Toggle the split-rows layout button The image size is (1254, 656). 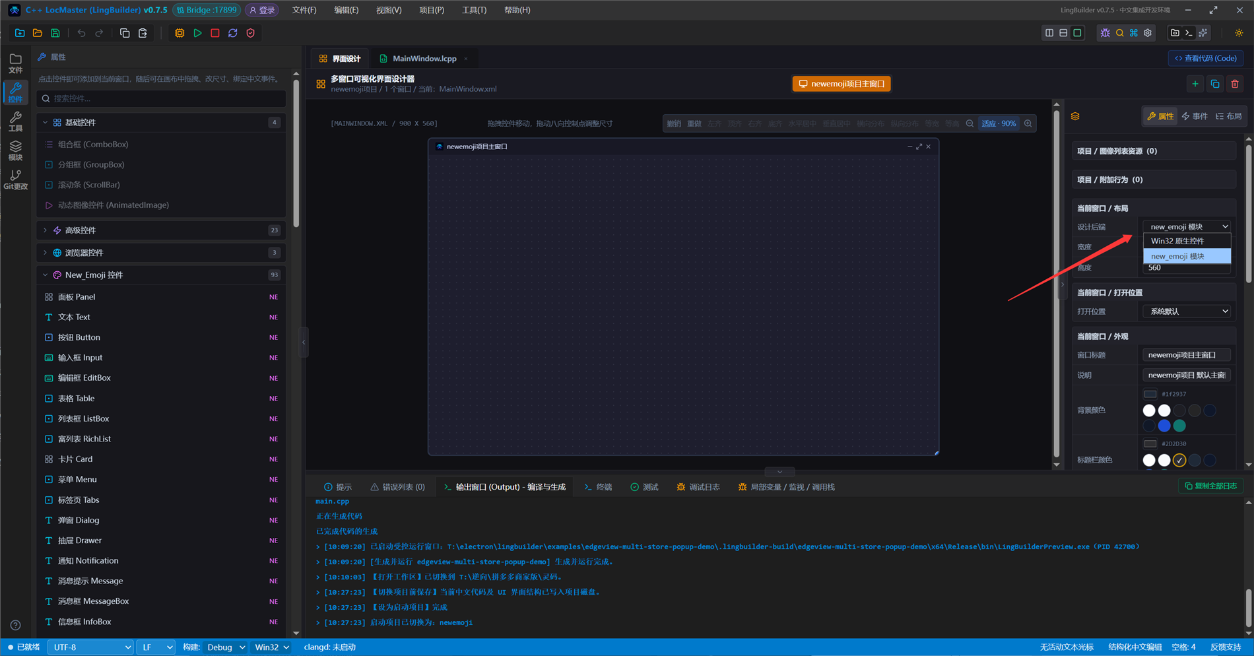[1063, 33]
